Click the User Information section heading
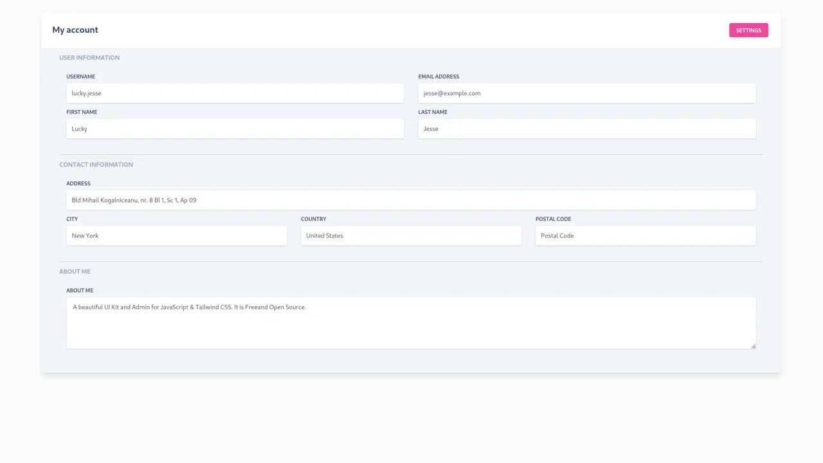The width and height of the screenshot is (823, 463). (x=89, y=58)
